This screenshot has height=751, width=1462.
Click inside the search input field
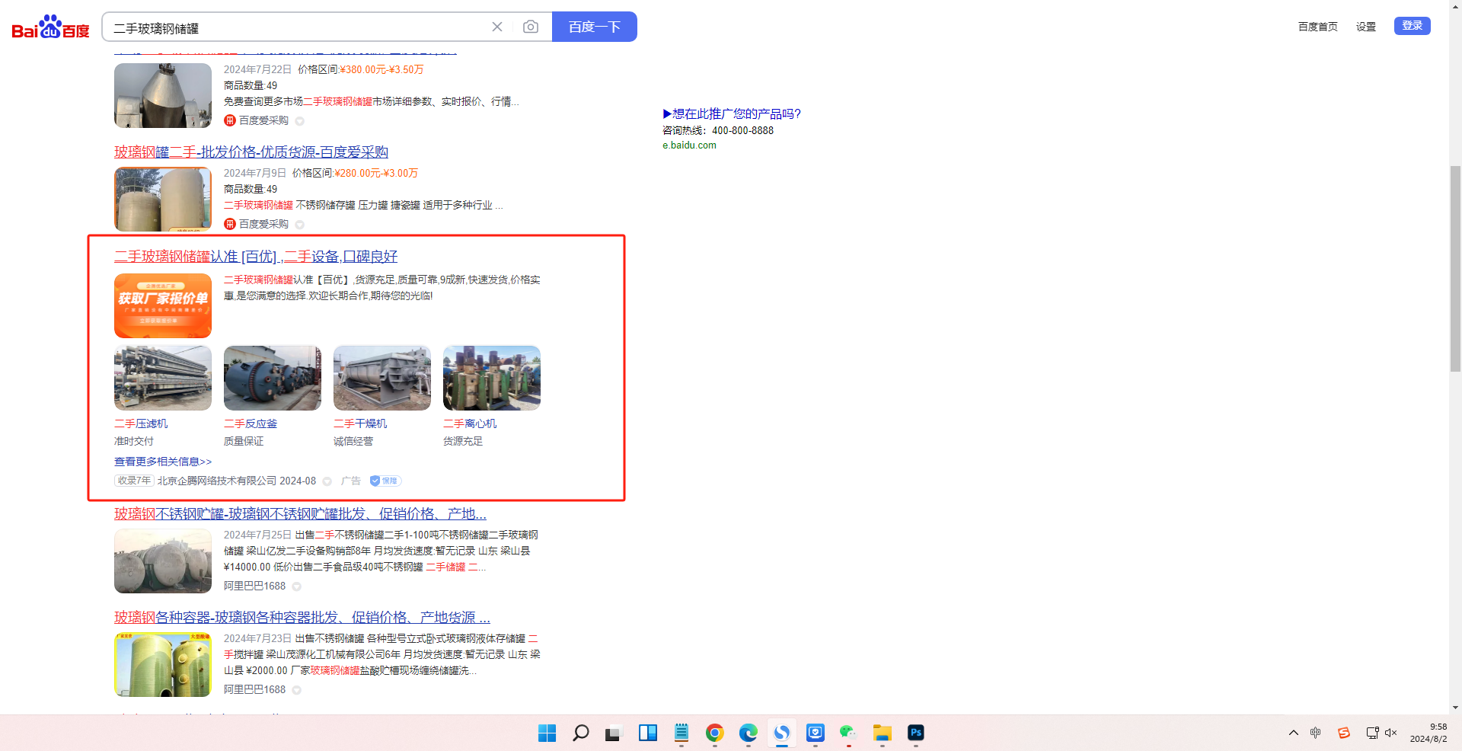tap(297, 28)
